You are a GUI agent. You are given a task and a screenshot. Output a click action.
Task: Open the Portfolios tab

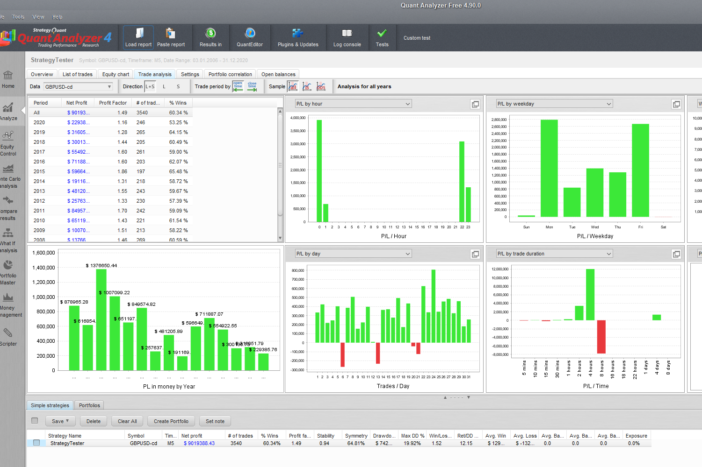tap(89, 405)
